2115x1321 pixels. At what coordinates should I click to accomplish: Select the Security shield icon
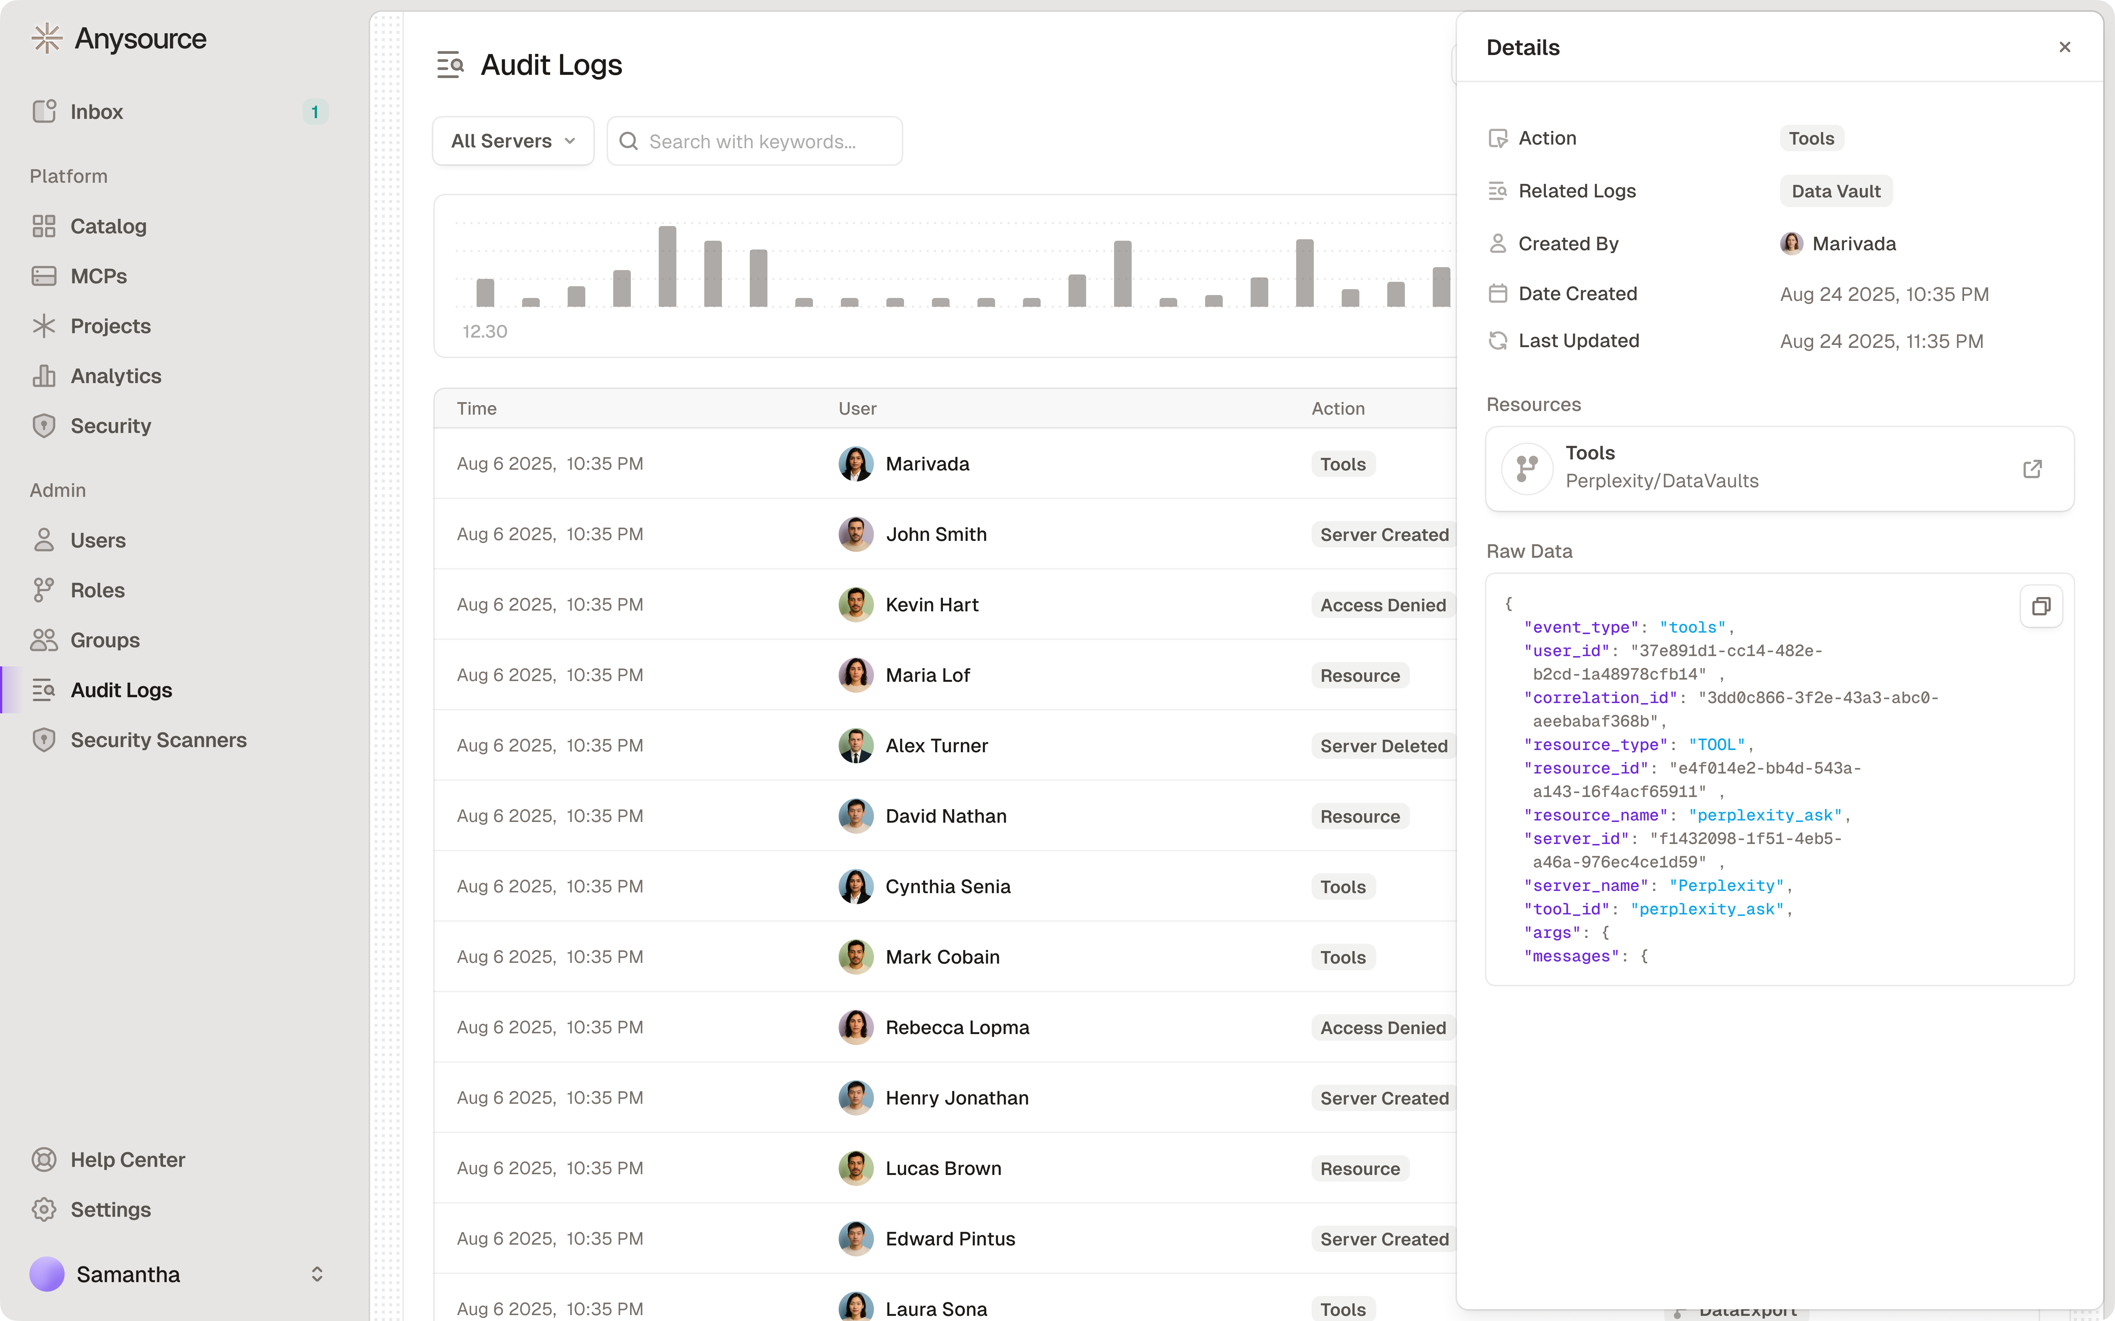click(x=44, y=426)
